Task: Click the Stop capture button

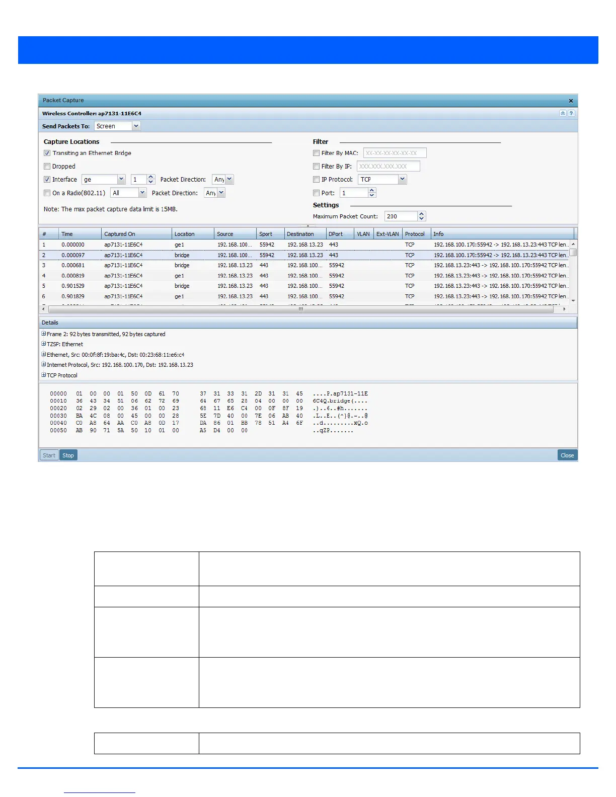Action: [x=68, y=455]
